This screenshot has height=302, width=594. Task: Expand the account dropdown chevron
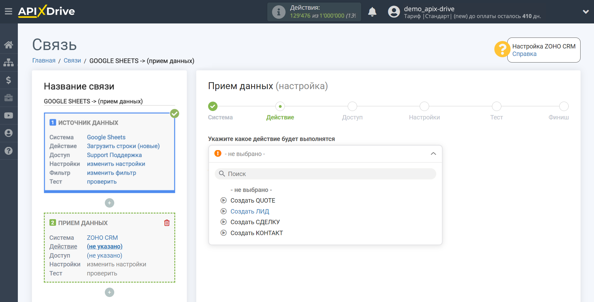(x=586, y=12)
